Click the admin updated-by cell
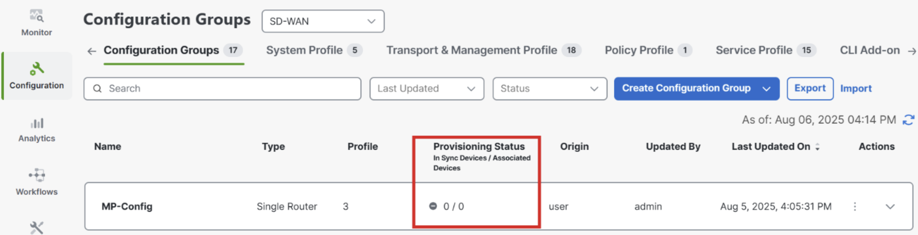 (x=648, y=207)
